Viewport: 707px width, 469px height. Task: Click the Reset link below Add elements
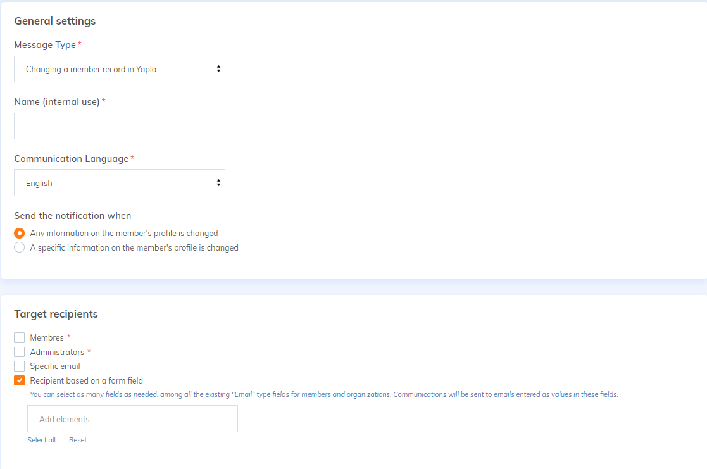pos(78,440)
